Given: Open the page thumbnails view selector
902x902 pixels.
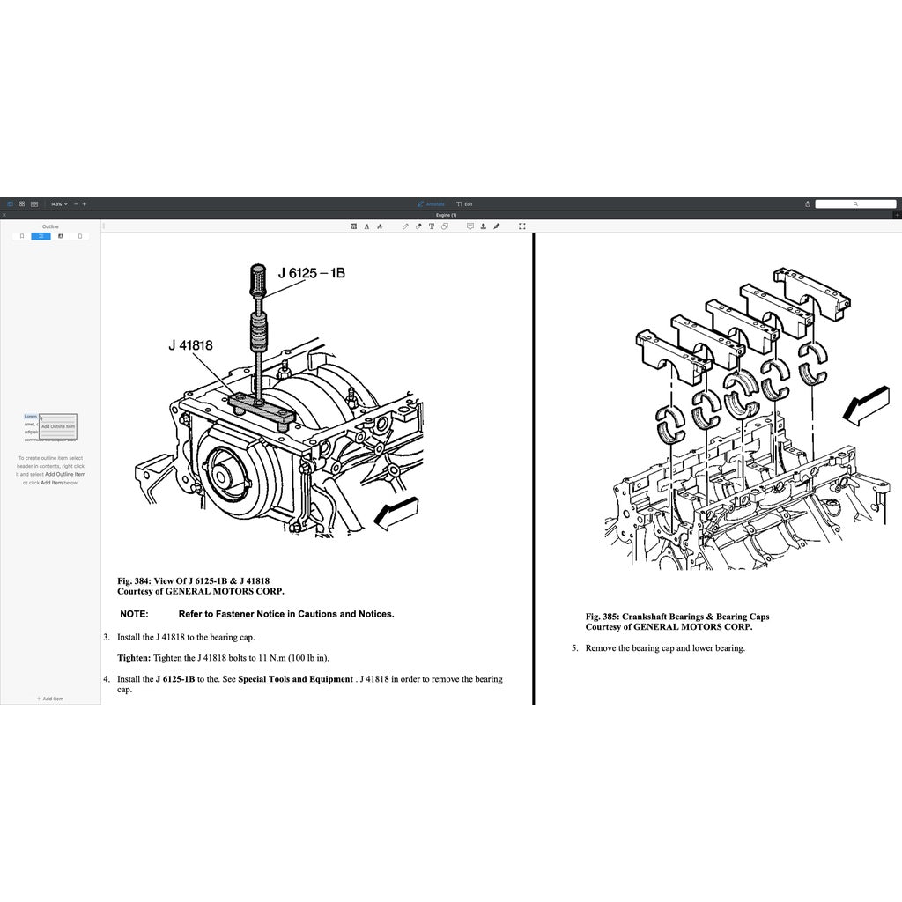Looking at the screenshot, I should tap(21, 203).
